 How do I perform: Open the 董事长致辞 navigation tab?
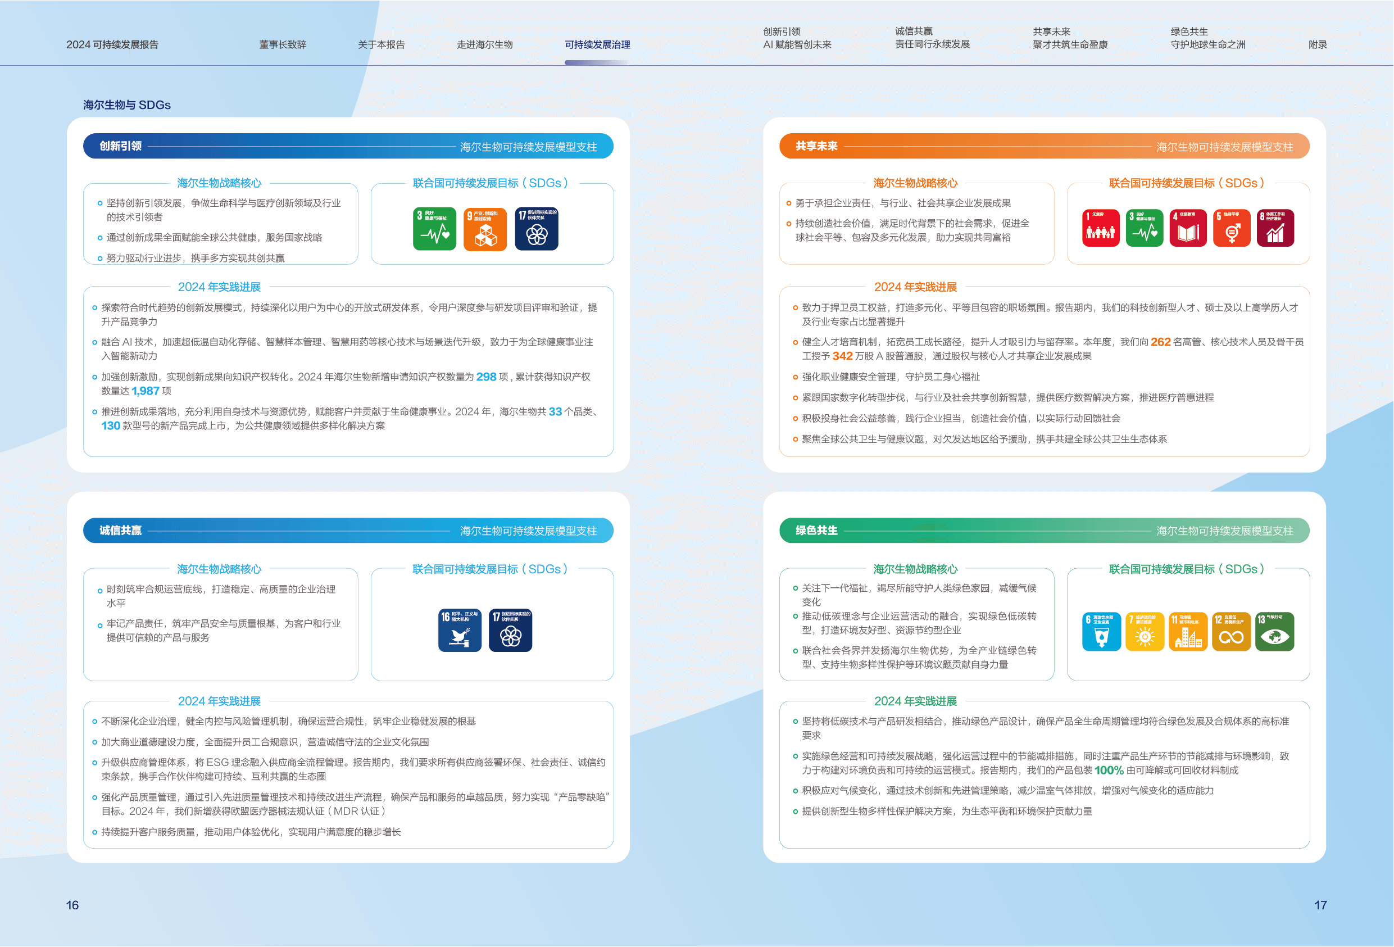click(283, 44)
